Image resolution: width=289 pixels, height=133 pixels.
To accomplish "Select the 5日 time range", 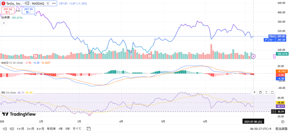I will coord(12,129).
